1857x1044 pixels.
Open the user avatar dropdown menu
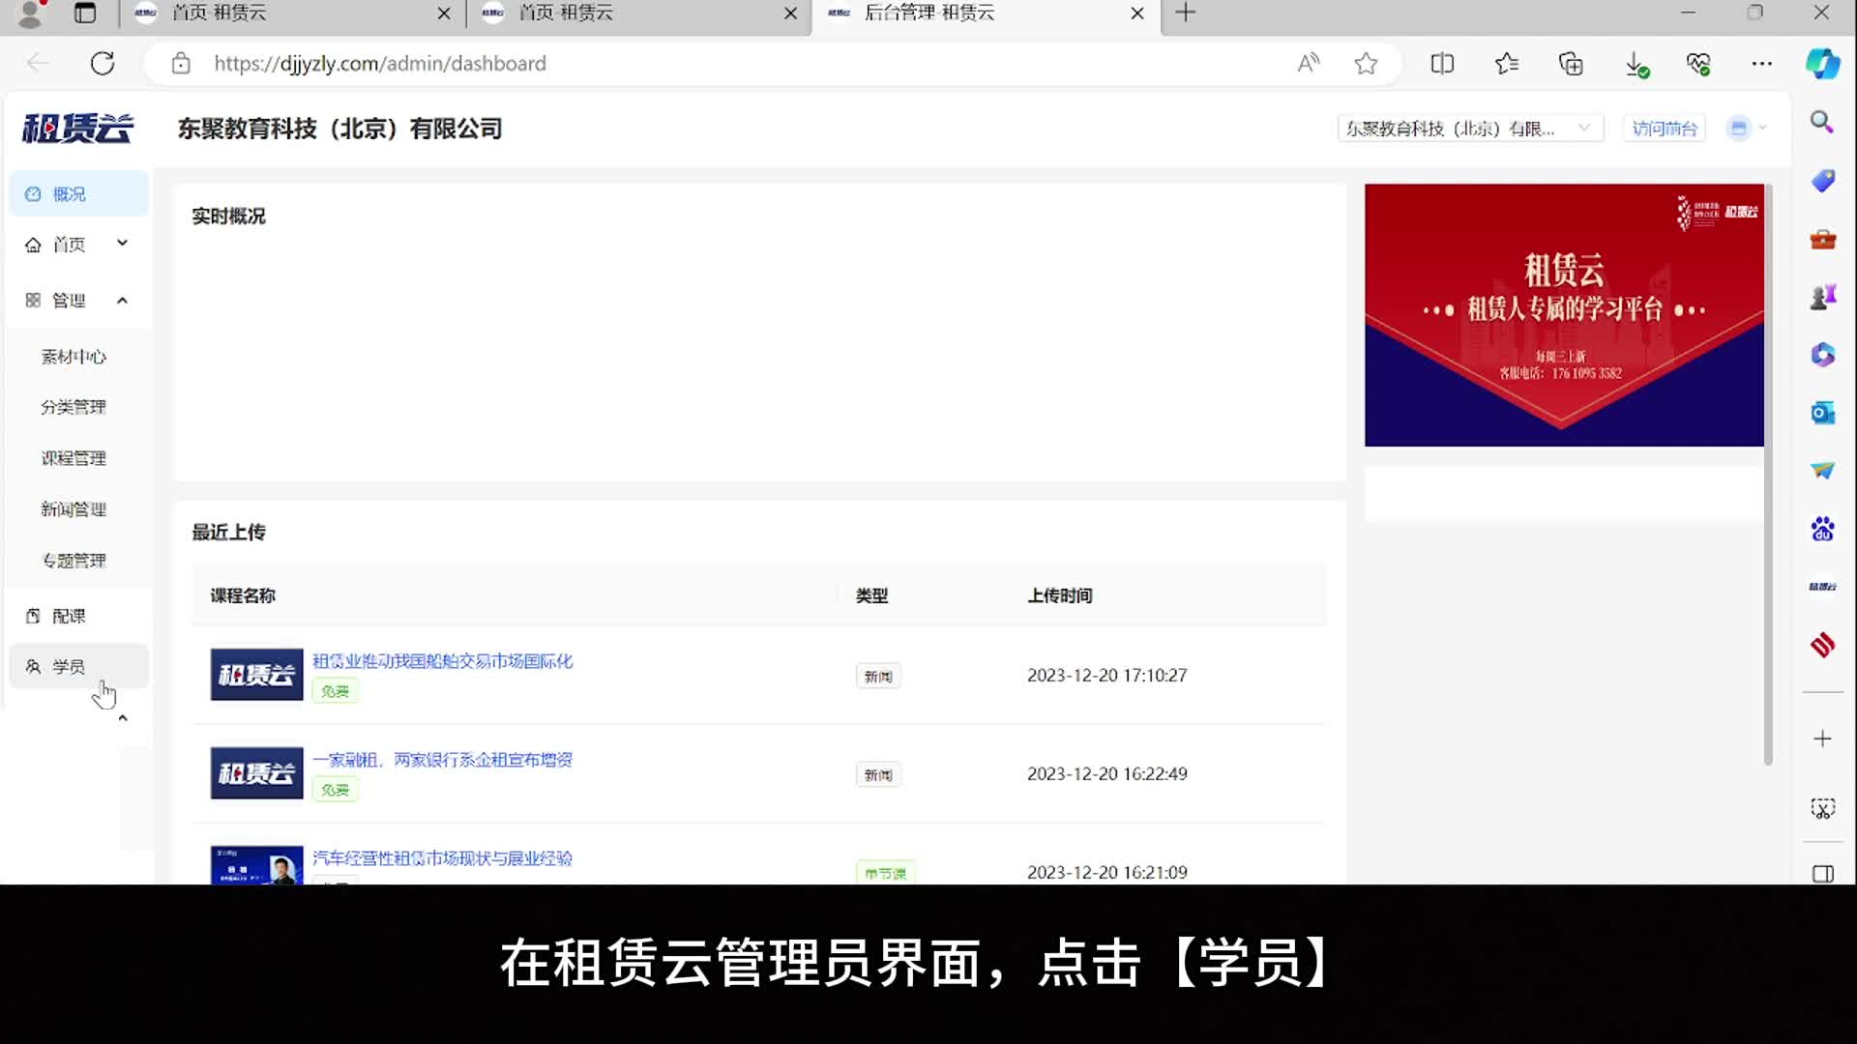pyautogui.click(x=1747, y=128)
